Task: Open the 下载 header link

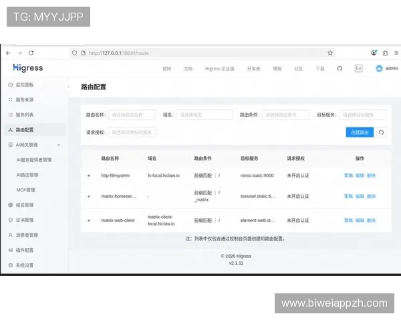Action: pyautogui.click(x=320, y=69)
